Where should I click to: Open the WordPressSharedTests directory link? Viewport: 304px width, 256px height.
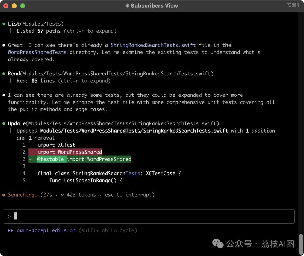[x=37, y=52]
